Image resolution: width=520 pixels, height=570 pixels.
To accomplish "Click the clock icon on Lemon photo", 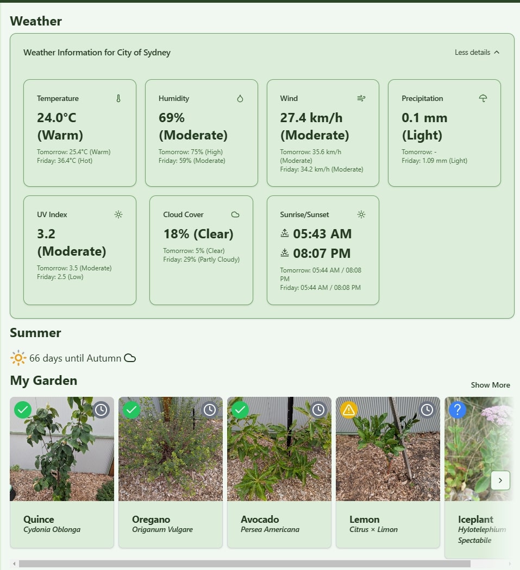I will point(427,410).
